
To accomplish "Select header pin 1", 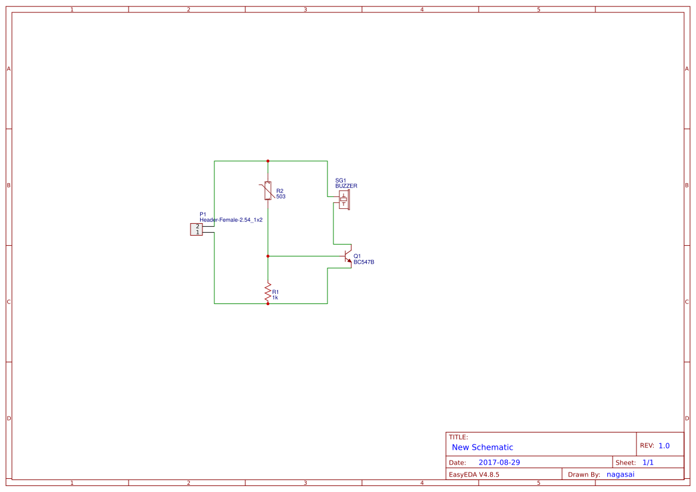I will click(x=198, y=233).
